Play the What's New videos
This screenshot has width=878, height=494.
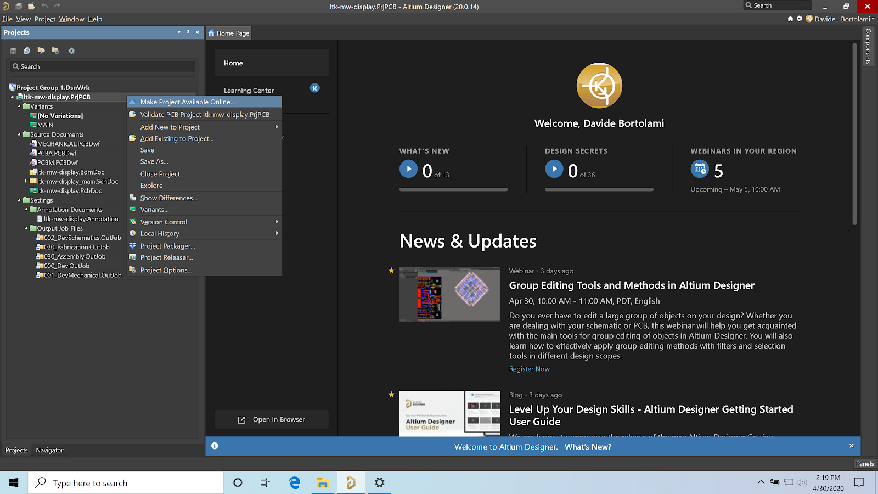[408, 169]
